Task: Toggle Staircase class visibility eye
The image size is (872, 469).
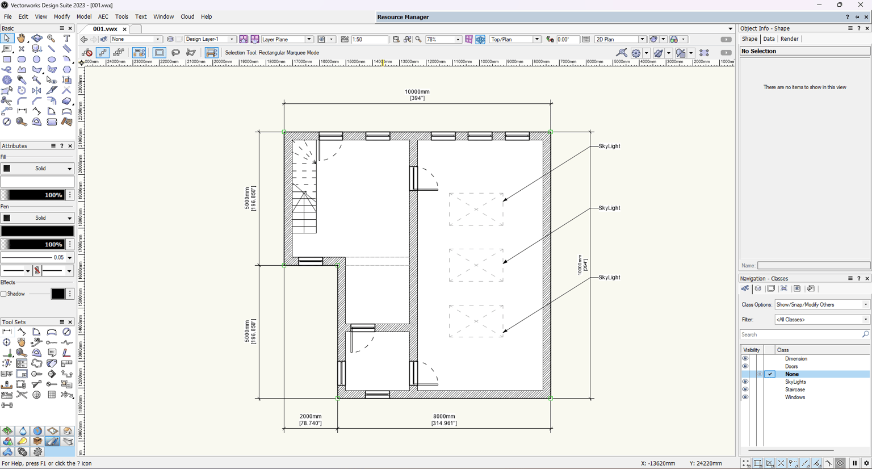Action: (x=745, y=390)
